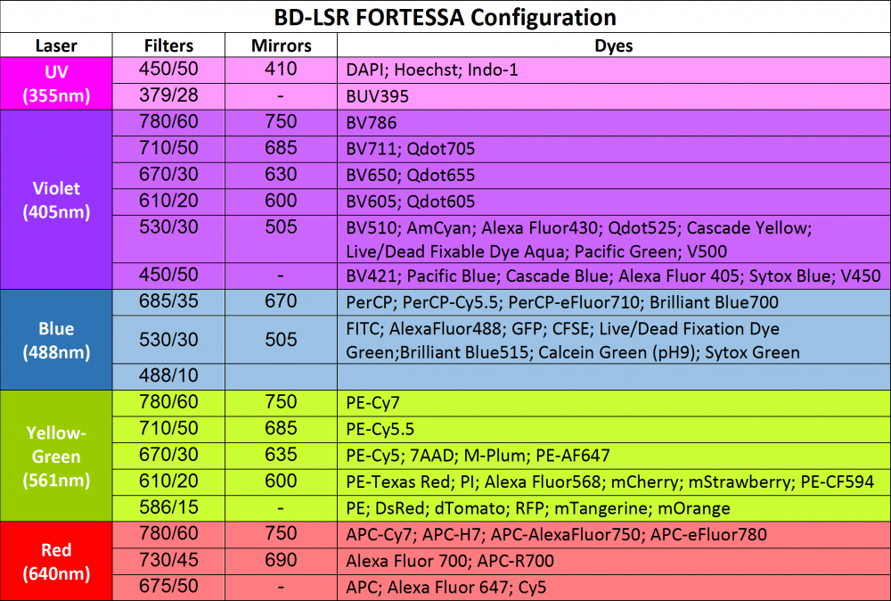Select the 730/45 filter cell
The image size is (891, 601).
pos(168,561)
